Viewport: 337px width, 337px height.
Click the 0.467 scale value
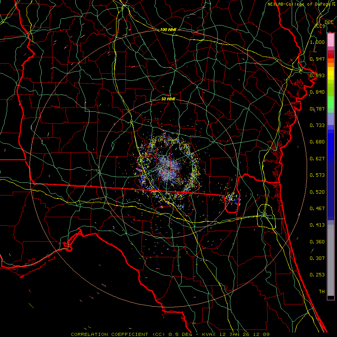317,209
